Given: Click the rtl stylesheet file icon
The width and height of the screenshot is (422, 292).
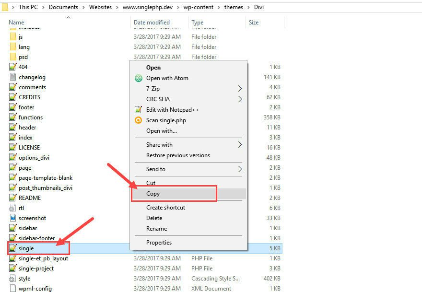Looking at the screenshot, I should click(x=13, y=208).
